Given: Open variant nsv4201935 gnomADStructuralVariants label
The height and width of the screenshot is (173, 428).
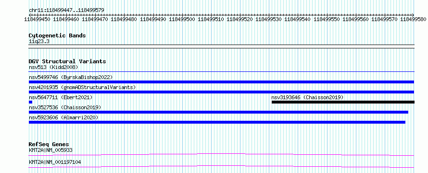Looking at the screenshot, I should (x=82, y=87).
